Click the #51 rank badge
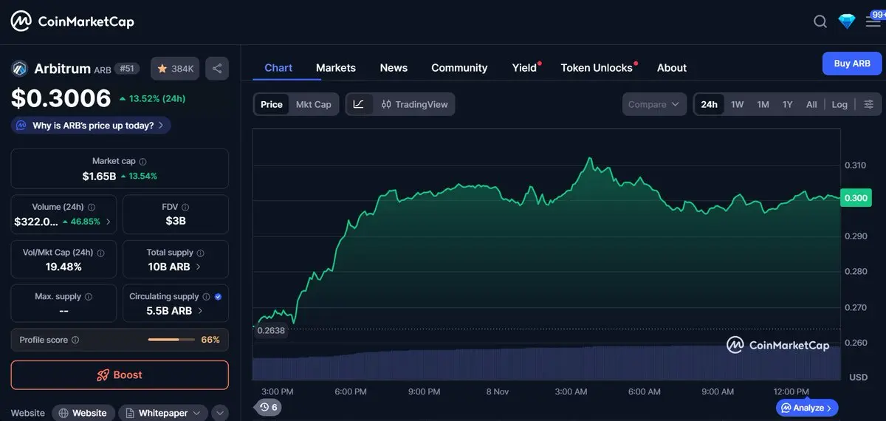This screenshot has height=421, width=886. (x=128, y=69)
